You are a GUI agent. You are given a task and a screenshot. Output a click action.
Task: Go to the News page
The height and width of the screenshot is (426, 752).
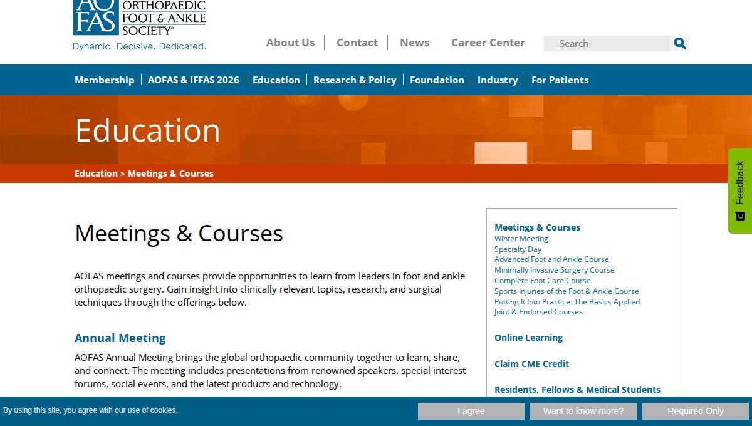tap(414, 43)
